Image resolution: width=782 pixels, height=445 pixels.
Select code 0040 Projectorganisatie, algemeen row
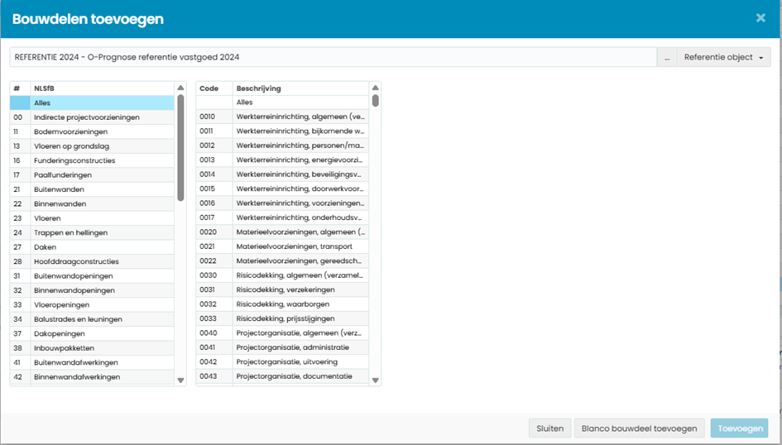click(282, 333)
